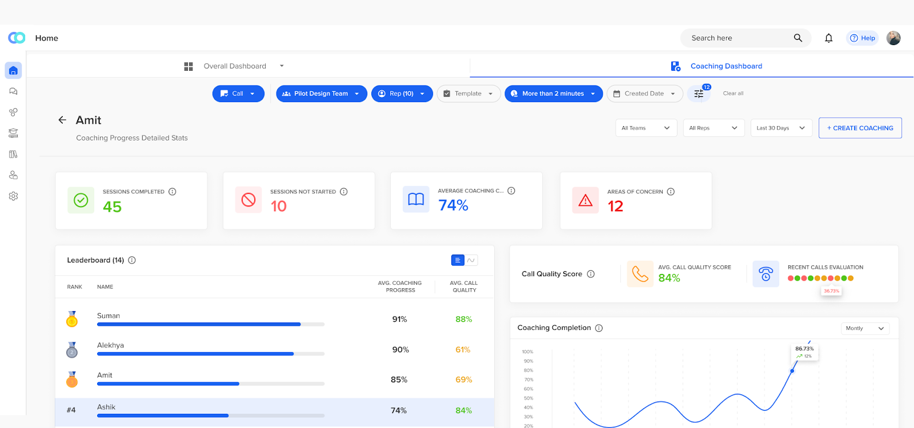This screenshot has height=428, width=914.
Task: Switch leaderboard to graph view
Action: click(471, 260)
